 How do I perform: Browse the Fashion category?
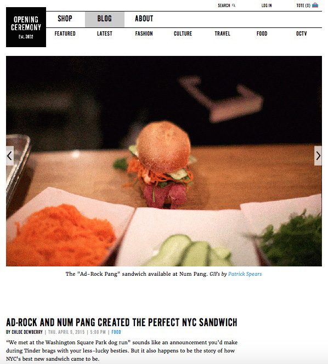click(x=144, y=33)
